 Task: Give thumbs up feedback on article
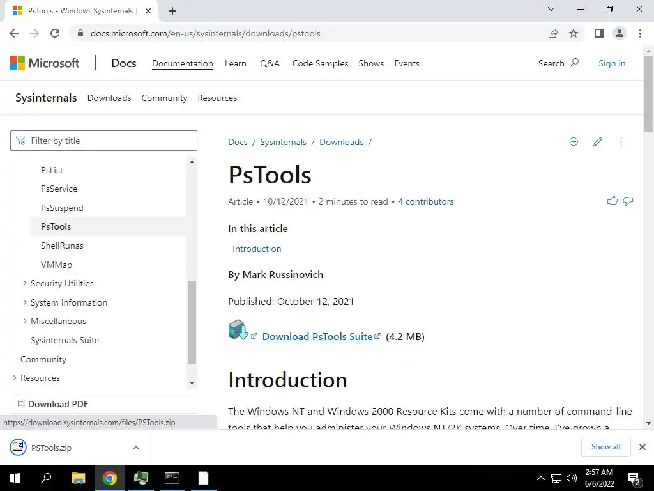(612, 201)
